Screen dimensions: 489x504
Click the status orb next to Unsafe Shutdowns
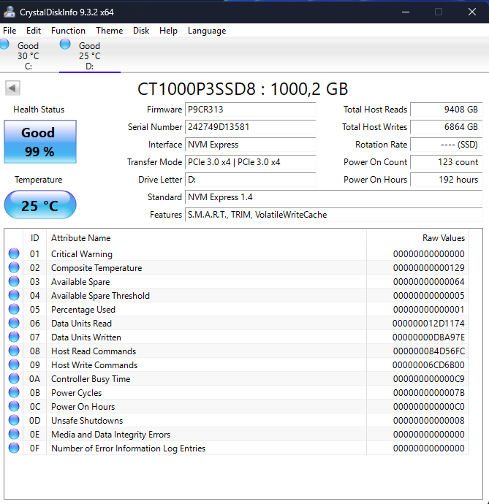click(x=14, y=421)
